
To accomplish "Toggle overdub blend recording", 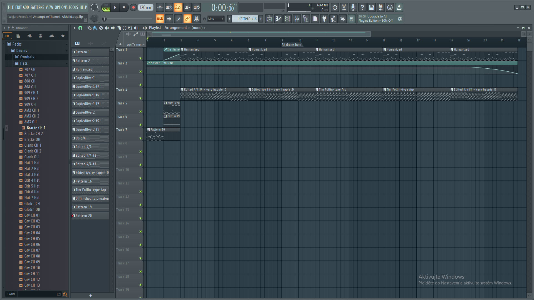I will pyautogui.click(x=187, y=7).
